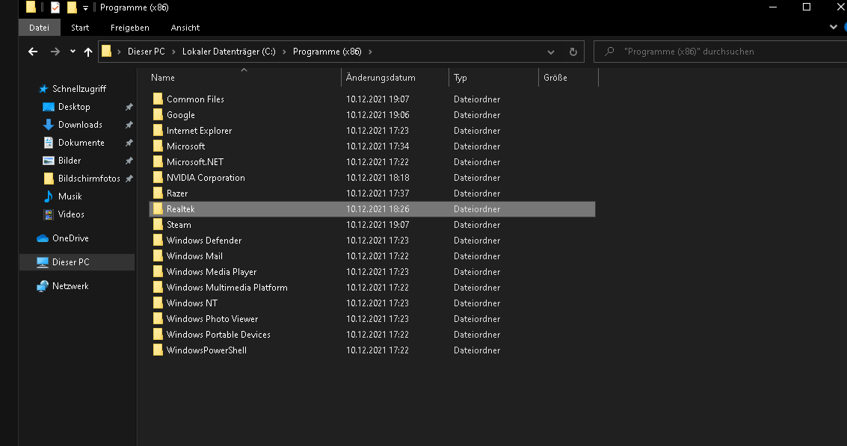The height and width of the screenshot is (446, 847).
Task: Click the Dateiordner type in Steam row
Action: (x=477, y=225)
